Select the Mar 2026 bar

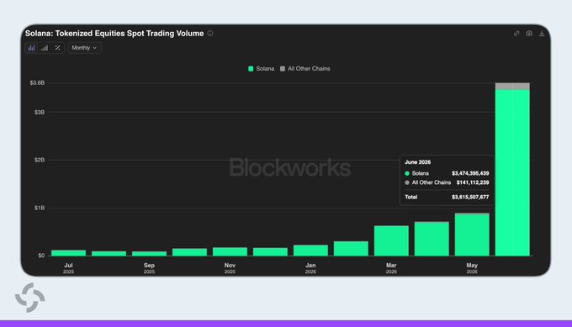(391, 240)
